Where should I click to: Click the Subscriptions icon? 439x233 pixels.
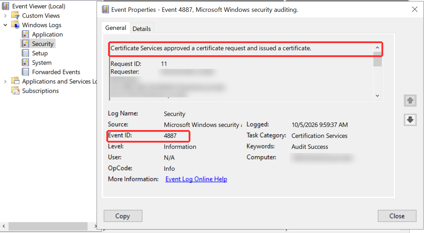(15, 90)
